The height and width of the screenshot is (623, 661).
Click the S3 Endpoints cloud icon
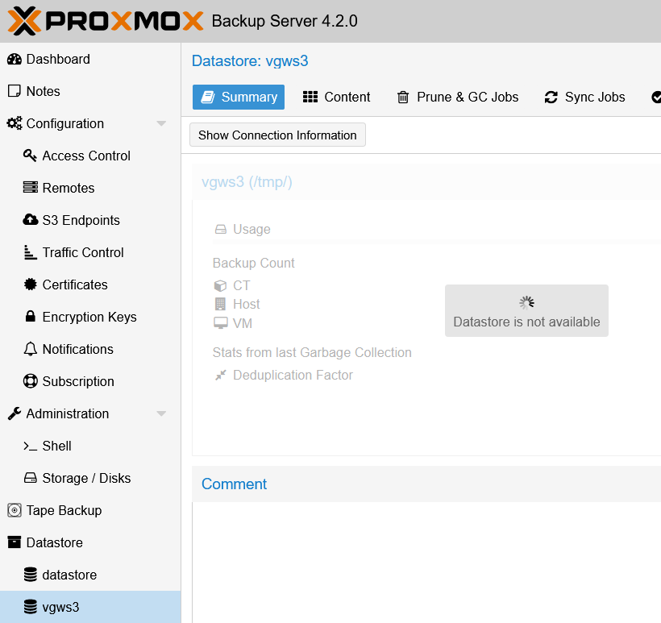pyautogui.click(x=30, y=219)
